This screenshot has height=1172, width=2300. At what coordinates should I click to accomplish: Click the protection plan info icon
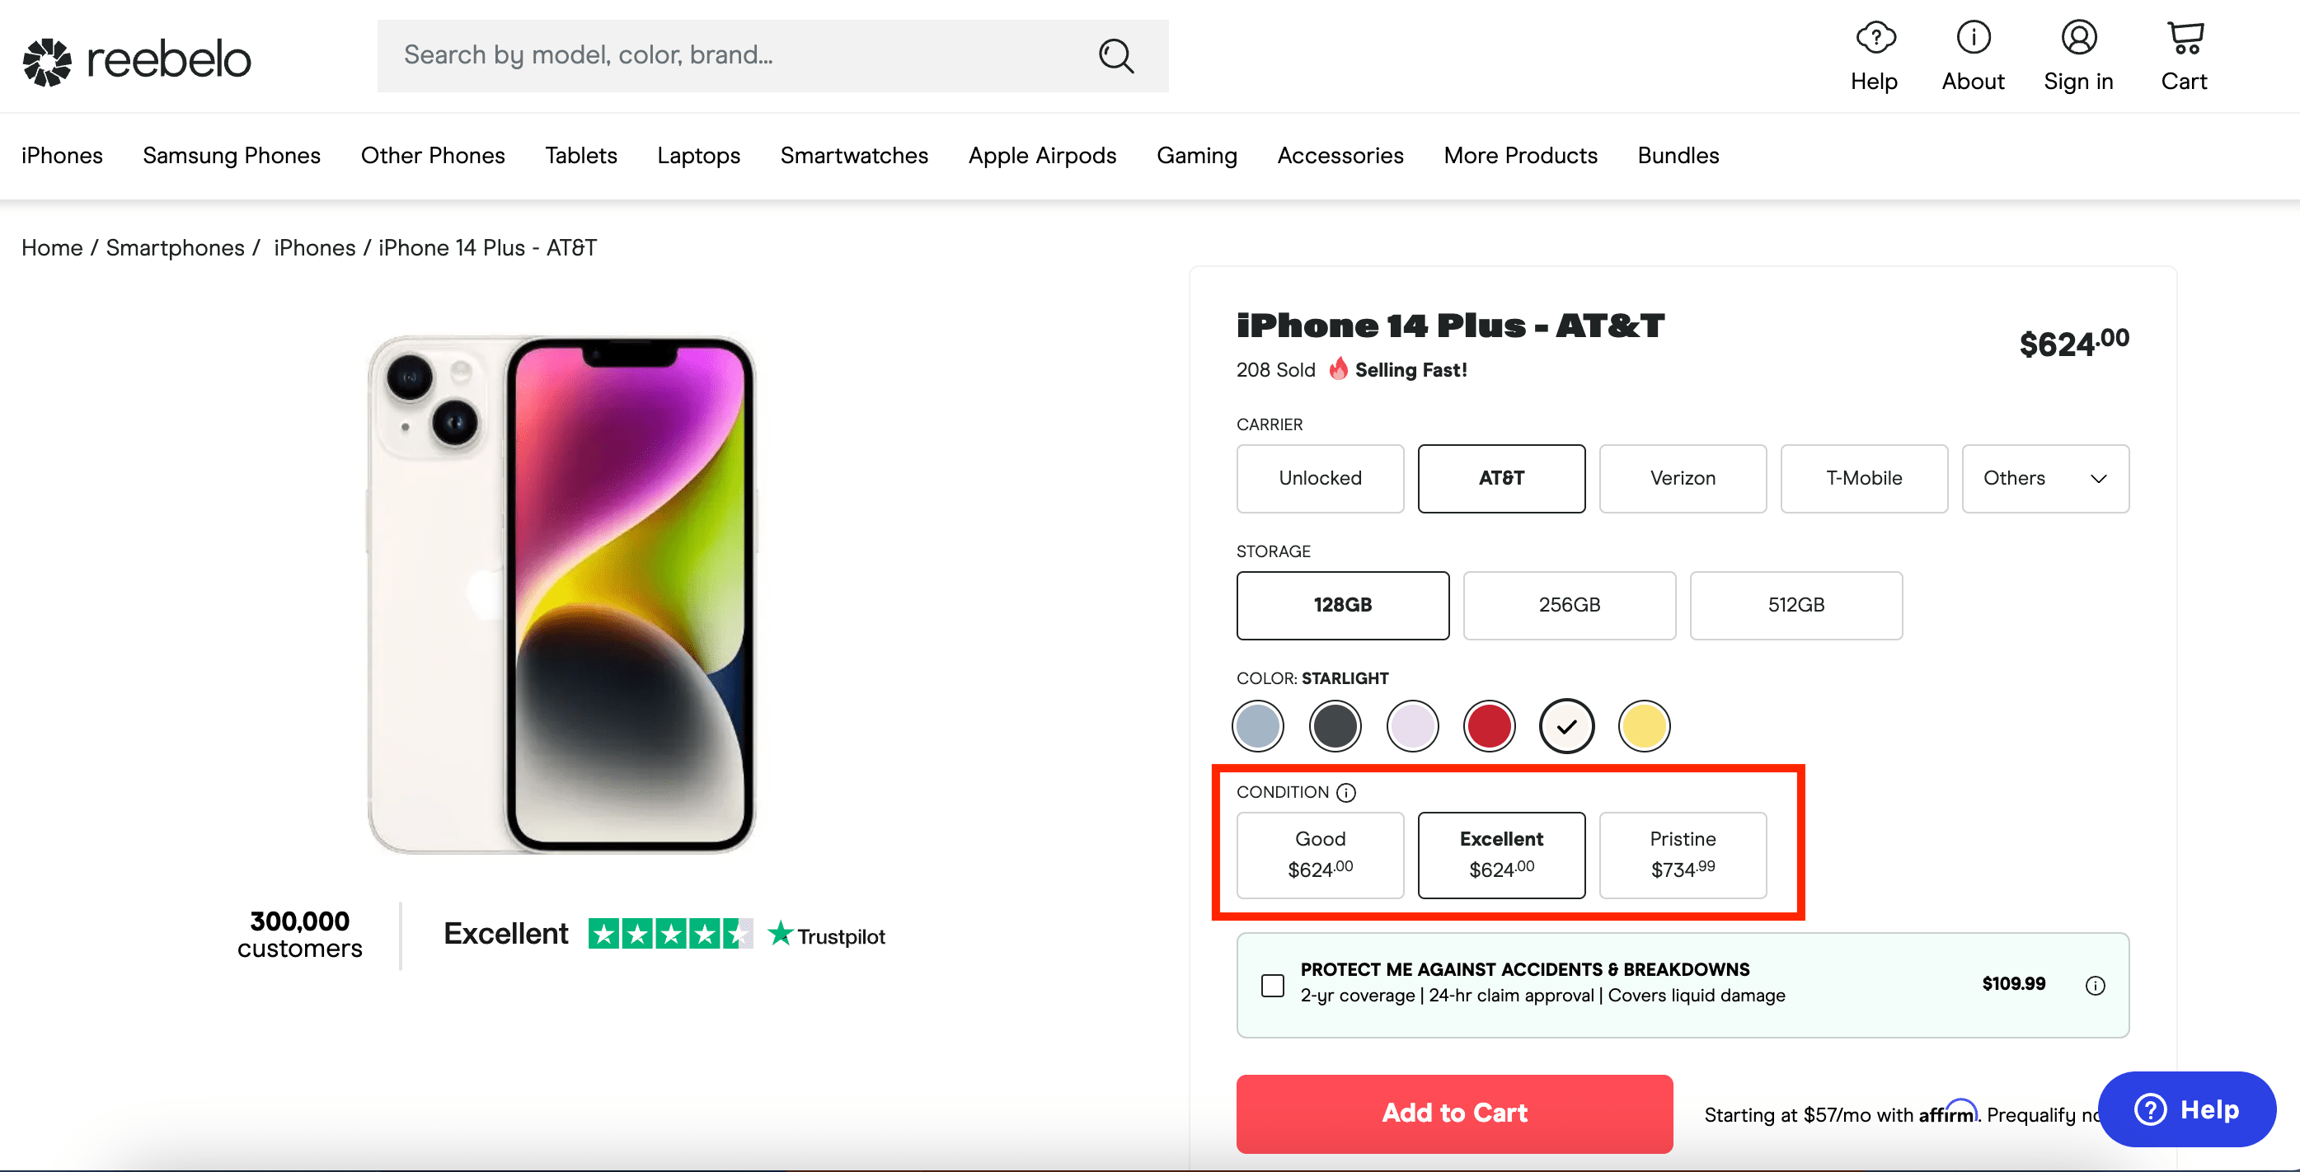click(x=2095, y=986)
